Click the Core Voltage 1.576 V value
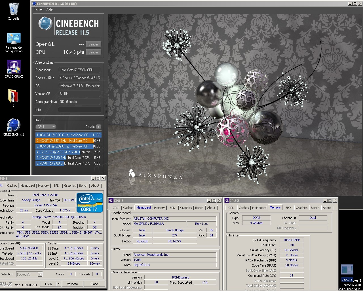Screen dimensions: 363x291 (x=65, y=210)
